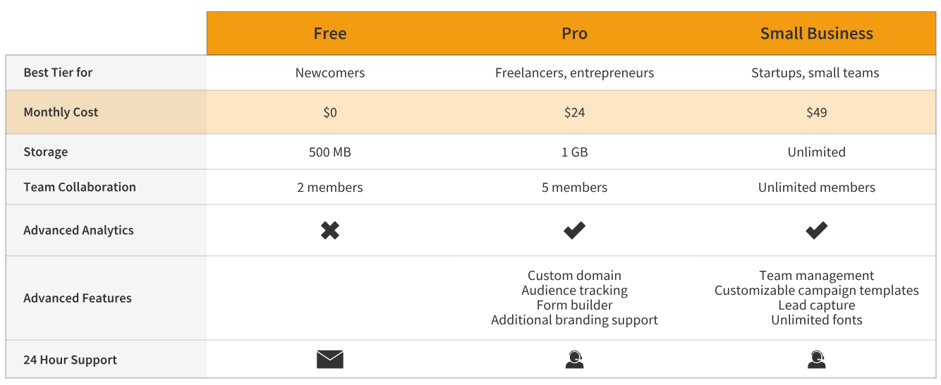941x385 pixels.
Task: Click the X icon under Free Advanced Analytics
Action: 330,230
